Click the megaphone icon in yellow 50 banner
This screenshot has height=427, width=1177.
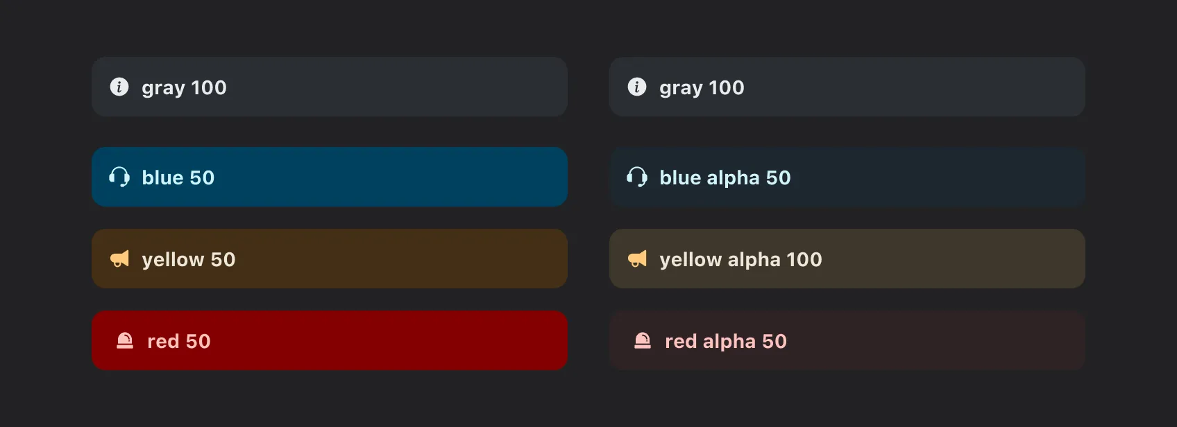point(119,259)
